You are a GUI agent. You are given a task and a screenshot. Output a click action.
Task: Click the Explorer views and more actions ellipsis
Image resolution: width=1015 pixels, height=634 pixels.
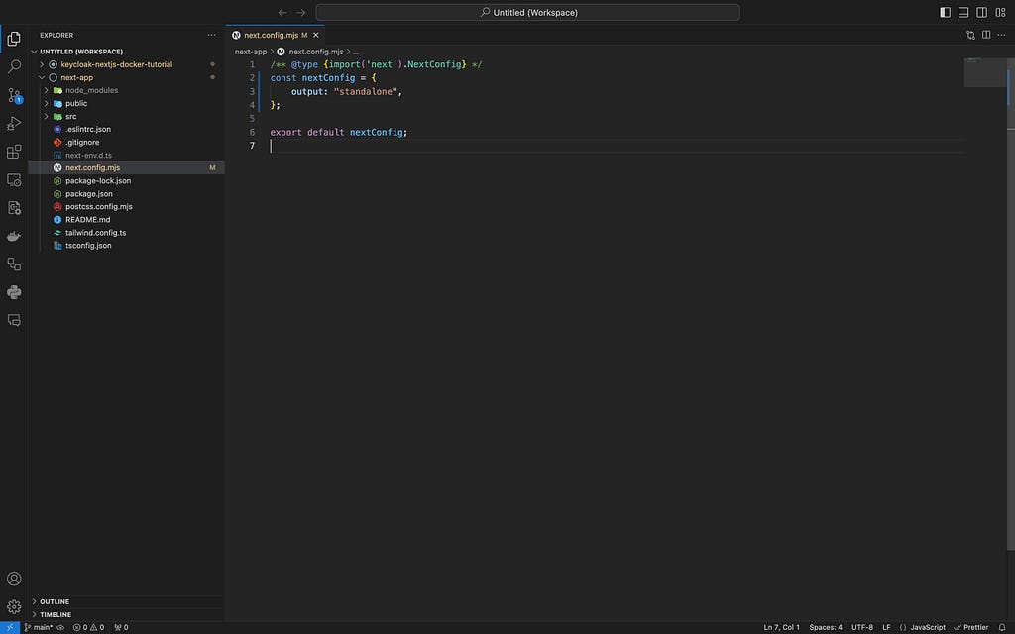(212, 35)
